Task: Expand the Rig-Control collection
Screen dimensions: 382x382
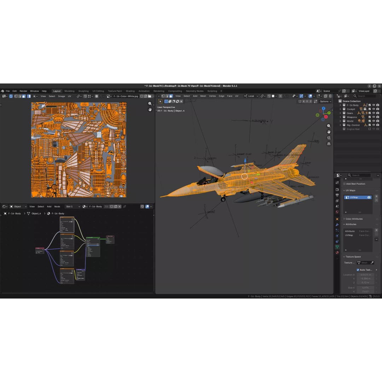Action: [340, 125]
